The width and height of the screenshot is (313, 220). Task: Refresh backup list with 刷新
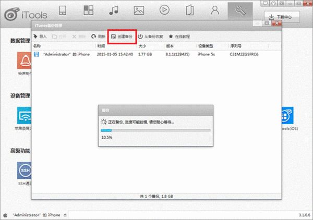98,36
